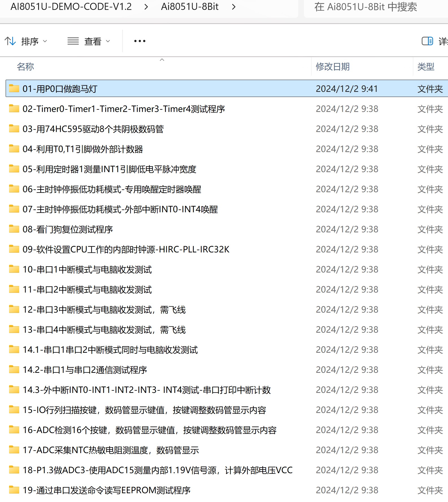Select 12-串口3中断模式与电脑收发测试，需飞线 name
The width and height of the screenshot is (448, 502).
coord(104,310)
